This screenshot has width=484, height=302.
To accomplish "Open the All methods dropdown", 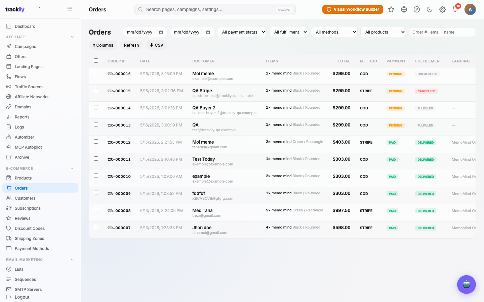I will [334, 32].
